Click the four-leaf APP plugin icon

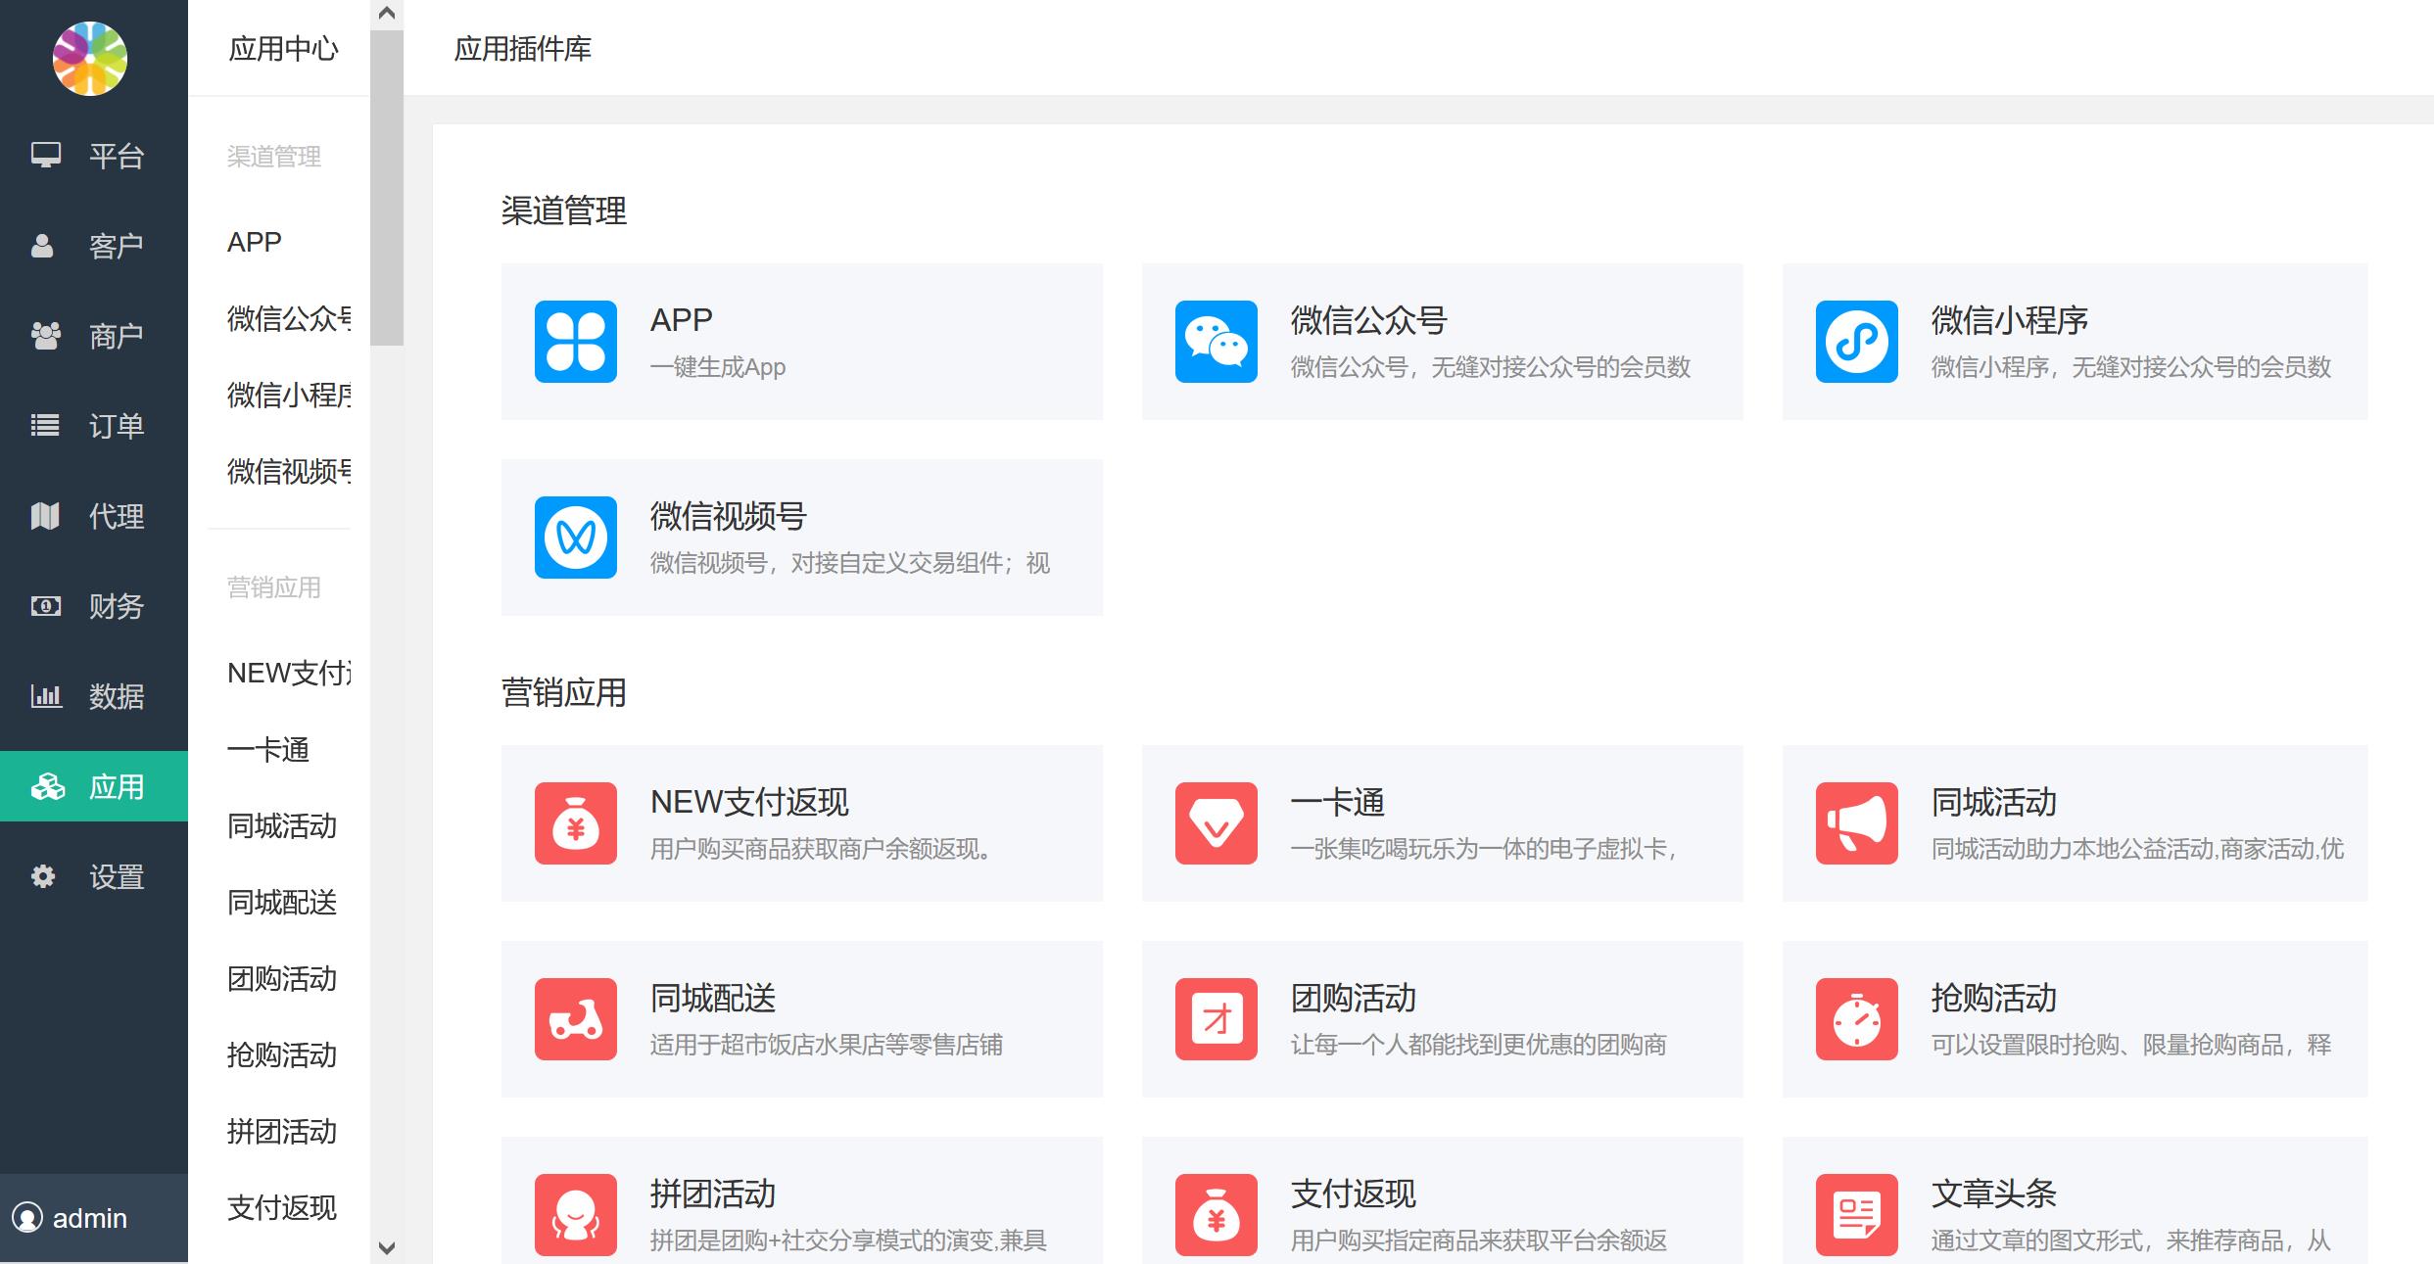click(575, 342)
